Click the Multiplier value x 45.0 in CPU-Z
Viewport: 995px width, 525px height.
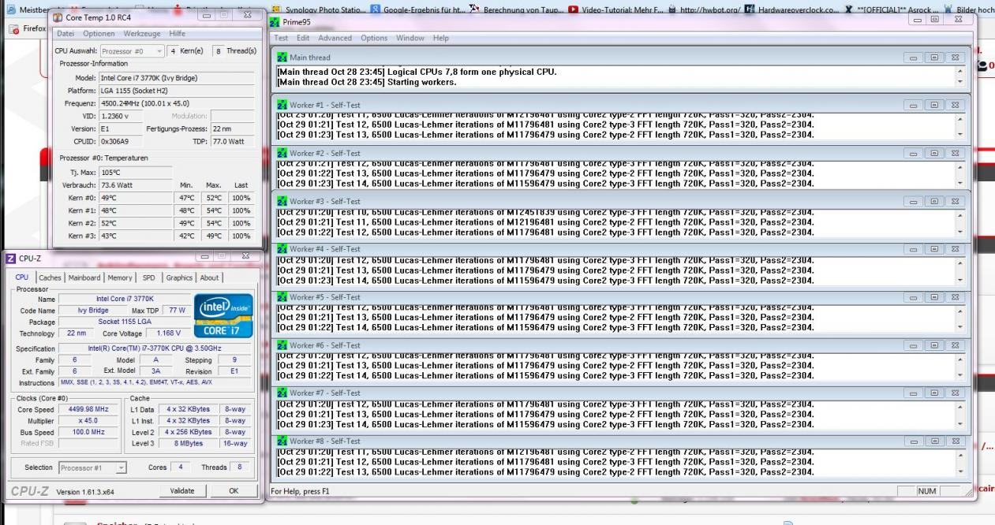[x=90, y=421]
